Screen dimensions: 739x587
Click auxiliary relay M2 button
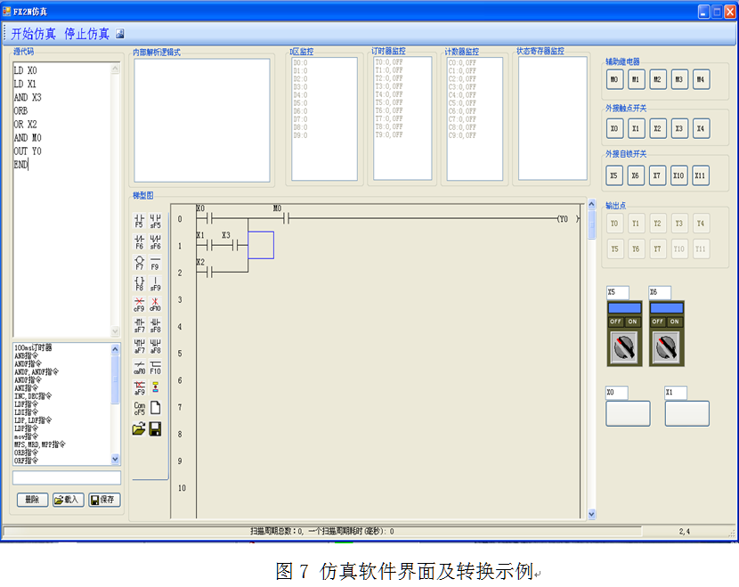coord(657,79)
